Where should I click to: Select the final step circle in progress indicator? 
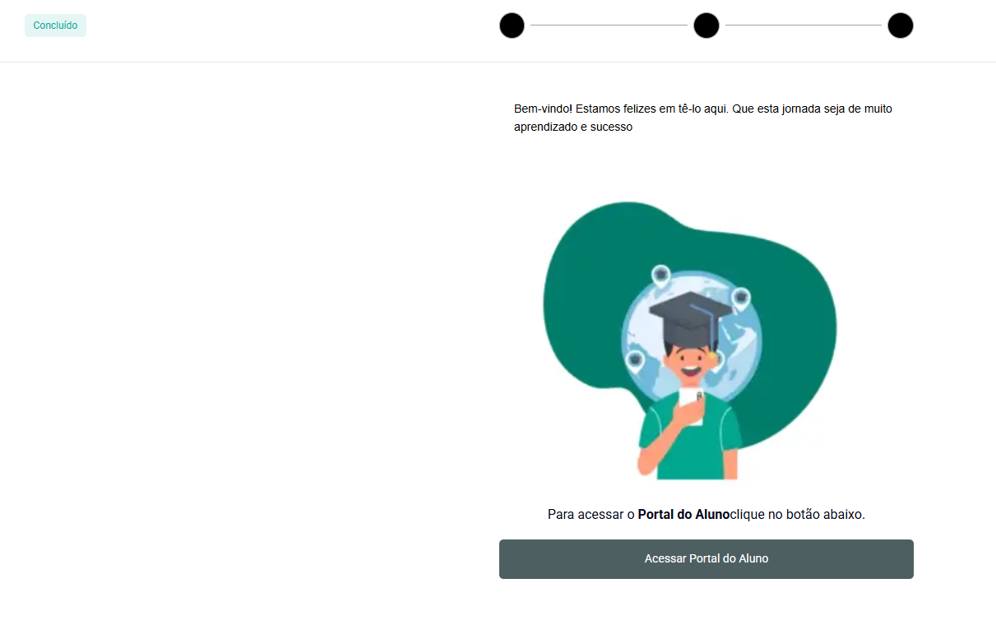point(901,25)
